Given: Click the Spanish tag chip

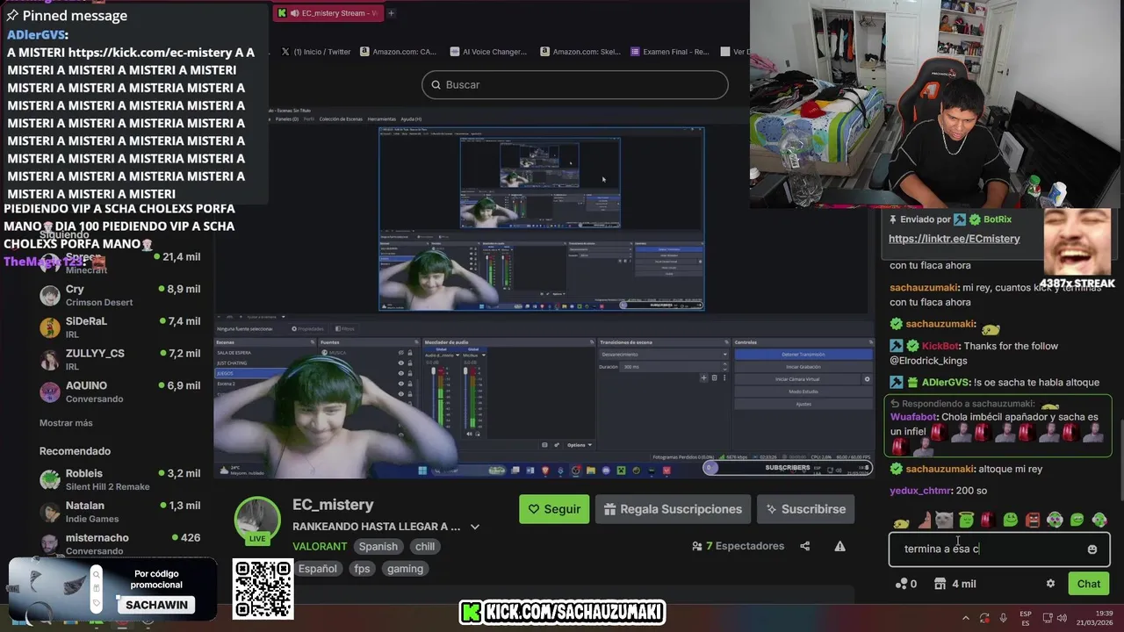Looking at the screenshot, I should point(378,546).
